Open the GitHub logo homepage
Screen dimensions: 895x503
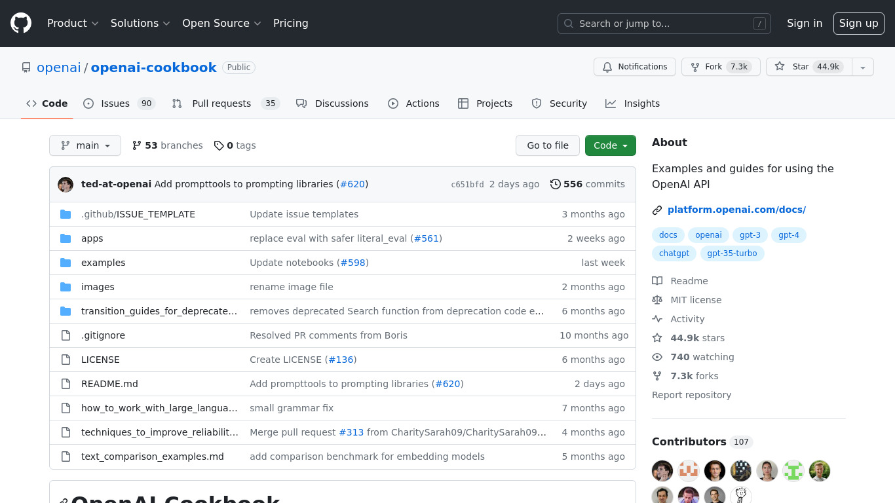click(21, 24)
